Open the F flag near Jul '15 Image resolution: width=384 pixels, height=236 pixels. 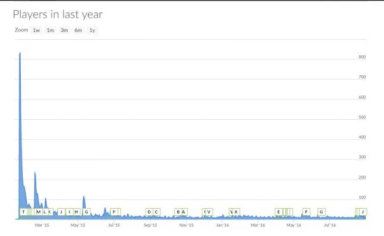(114, 212)
